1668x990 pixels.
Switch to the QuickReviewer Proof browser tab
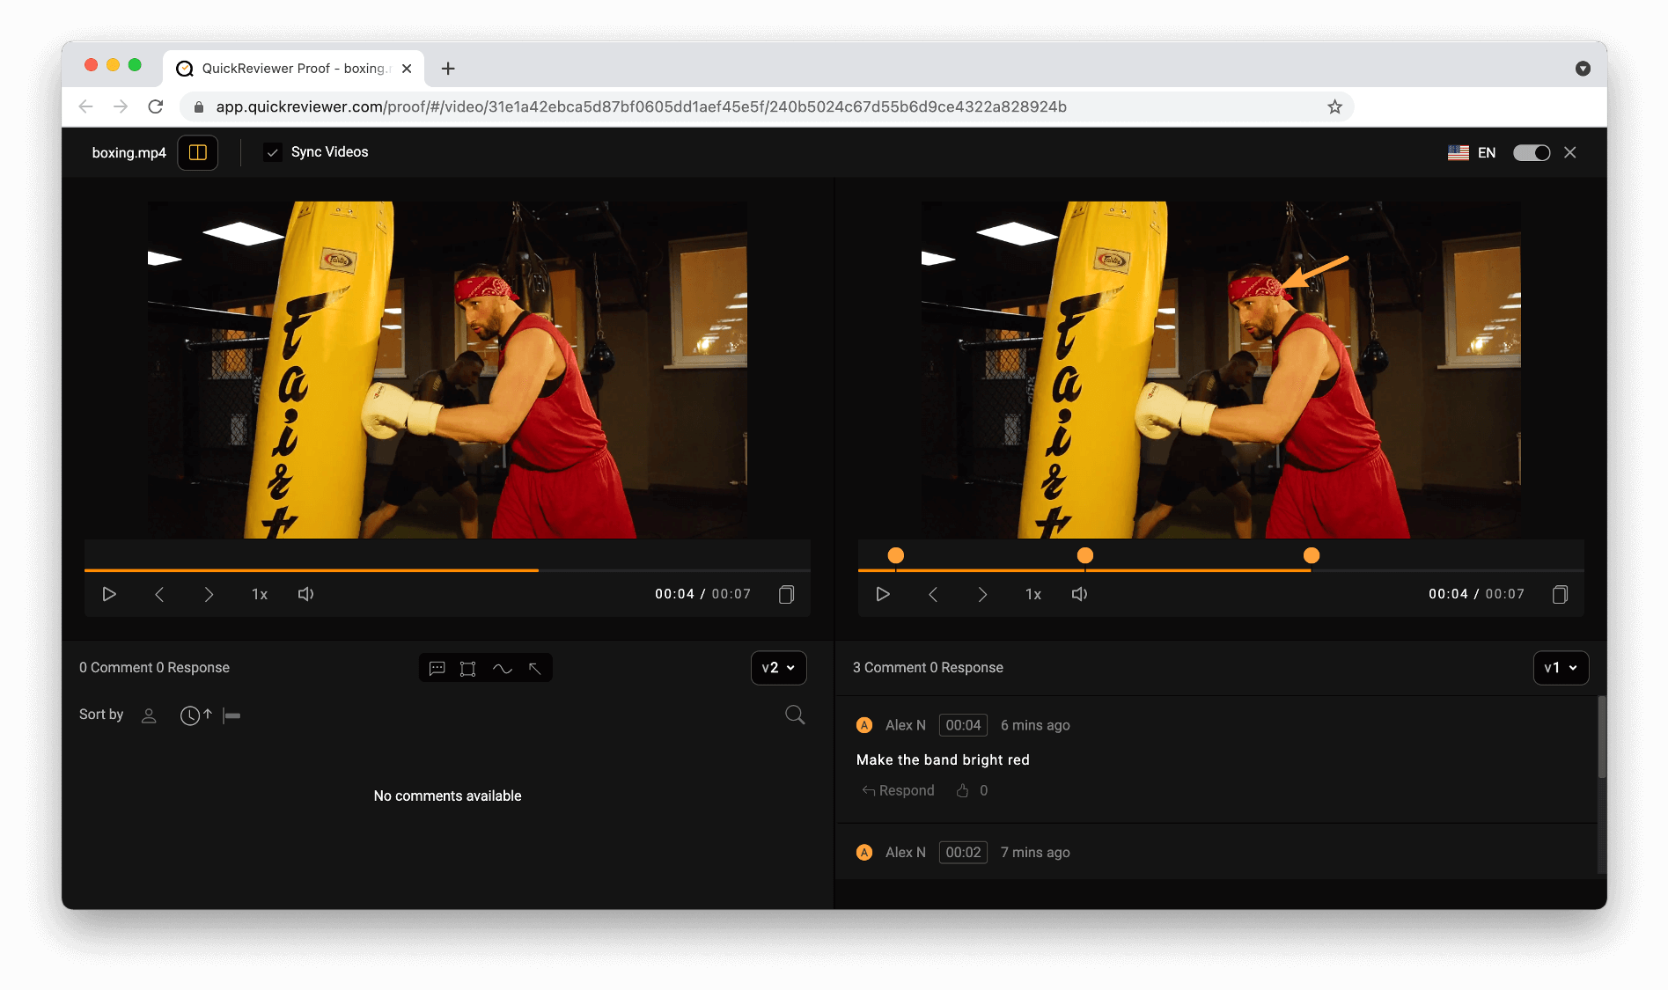[x=282, y=68]
